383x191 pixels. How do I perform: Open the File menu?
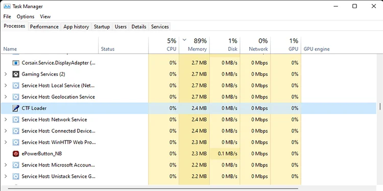[x=7, y=17]
